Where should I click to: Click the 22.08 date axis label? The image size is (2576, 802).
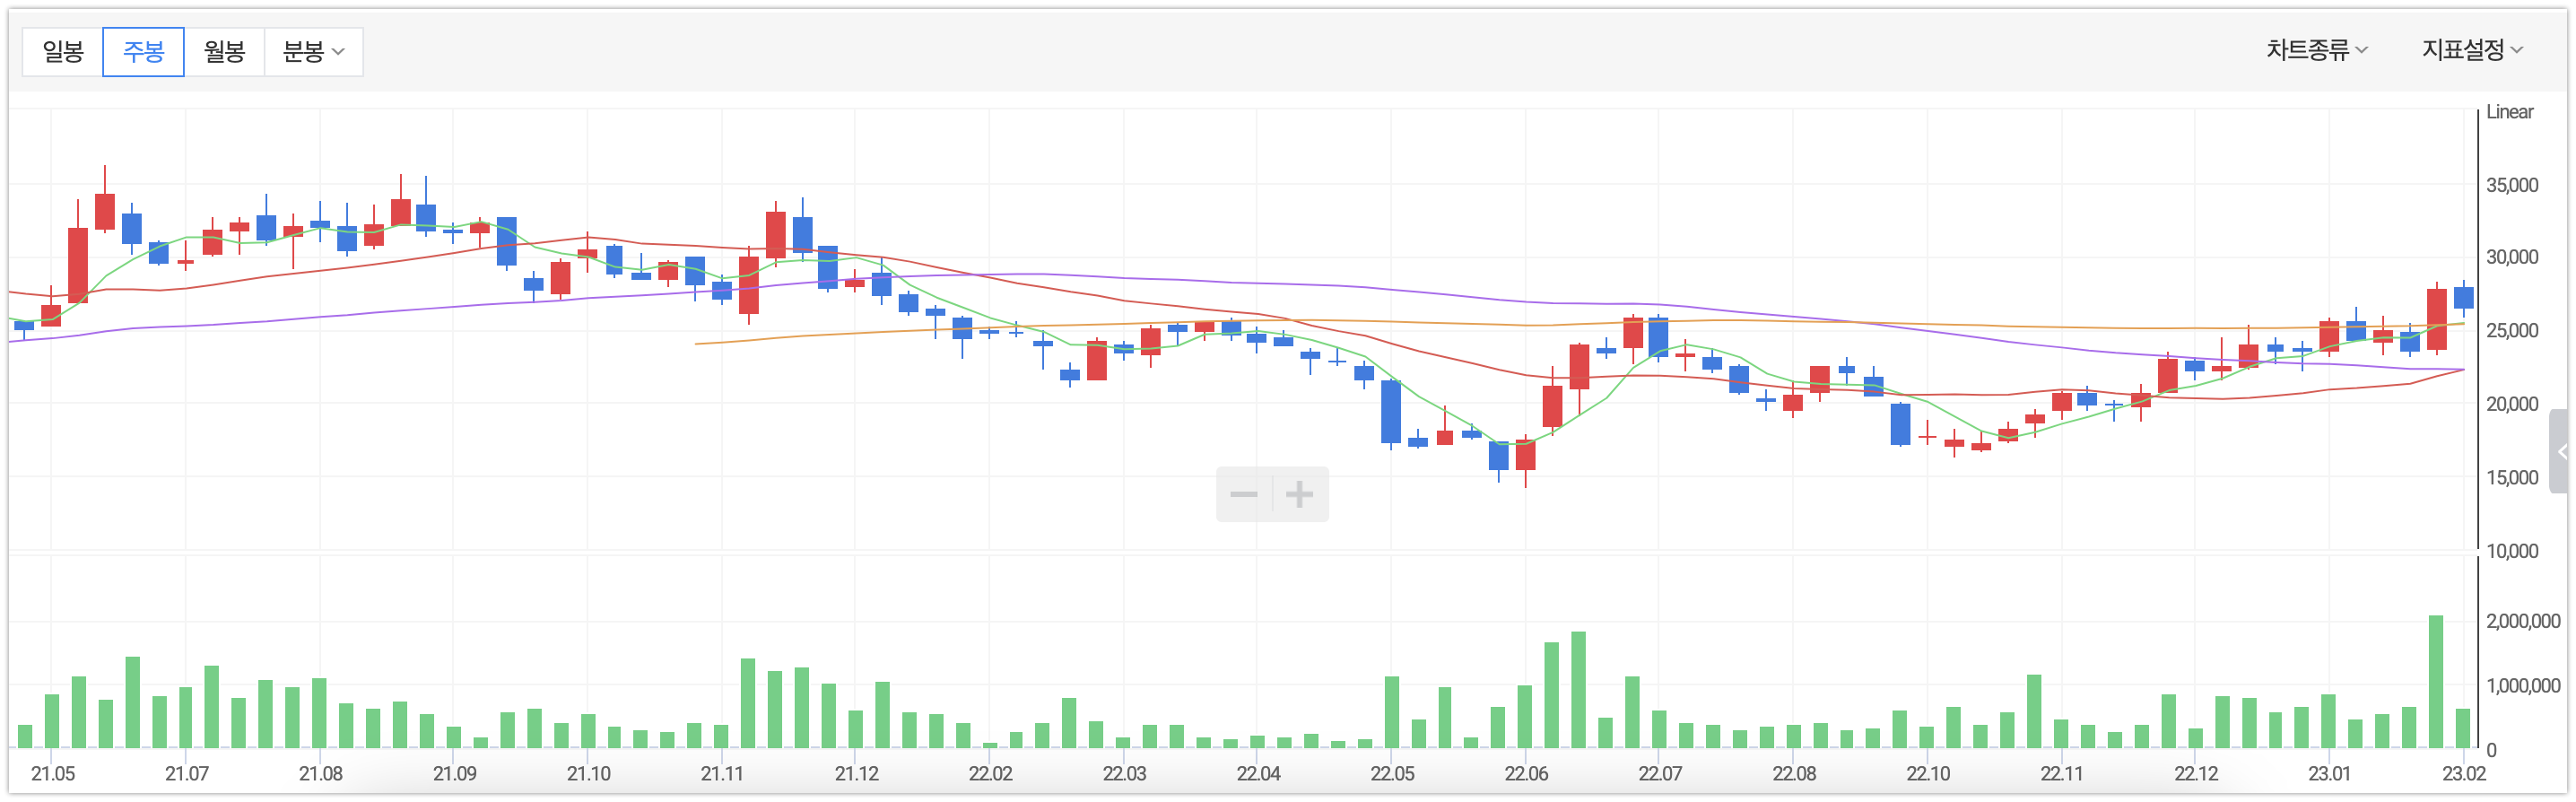tap(1795, 774)
